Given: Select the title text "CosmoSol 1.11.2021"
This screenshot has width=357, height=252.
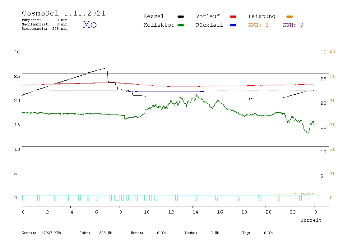Looking at the screenshot, I should click(63, 13).
